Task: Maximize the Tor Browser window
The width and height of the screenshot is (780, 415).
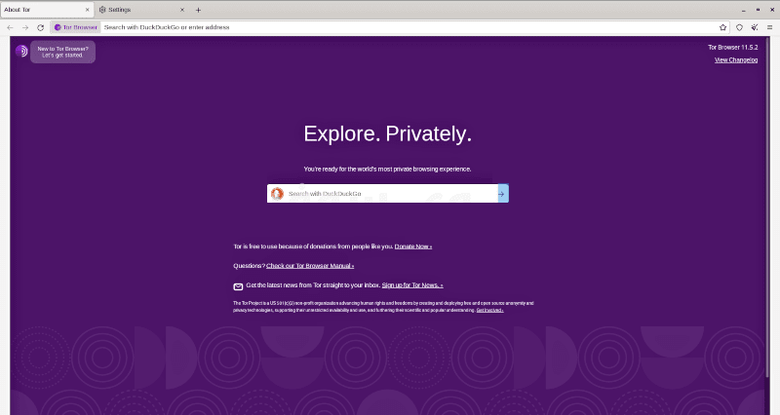Action: [x=758, y=10]
